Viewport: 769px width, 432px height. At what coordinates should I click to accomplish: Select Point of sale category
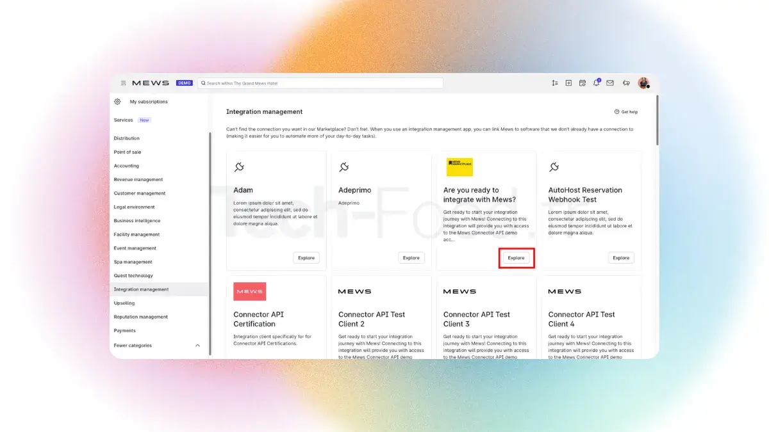point(128,152)
